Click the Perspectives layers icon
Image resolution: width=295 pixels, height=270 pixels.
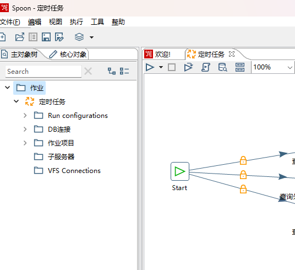[79, 37]
